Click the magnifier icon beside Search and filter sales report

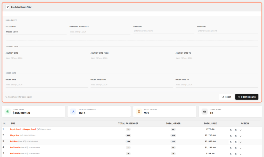(x=6, y=97)
